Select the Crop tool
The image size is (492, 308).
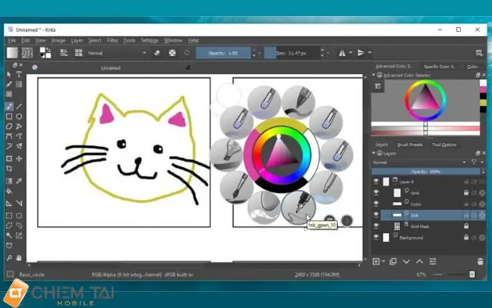coord(9,169)
